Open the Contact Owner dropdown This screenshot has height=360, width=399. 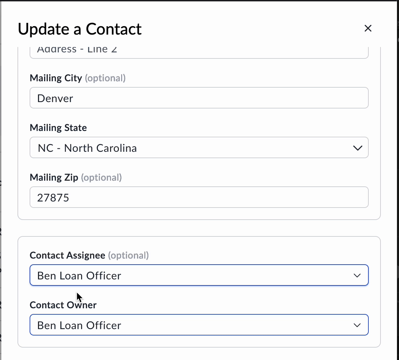click(199, 325)
